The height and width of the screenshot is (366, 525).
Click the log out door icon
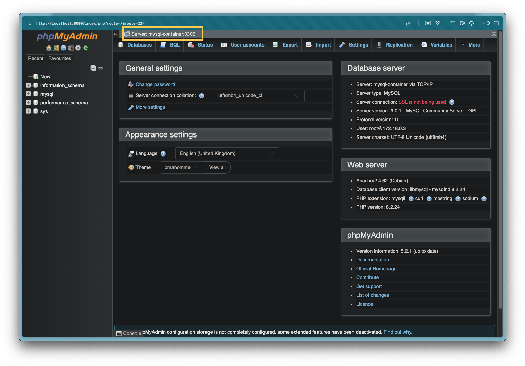(56, 48)
